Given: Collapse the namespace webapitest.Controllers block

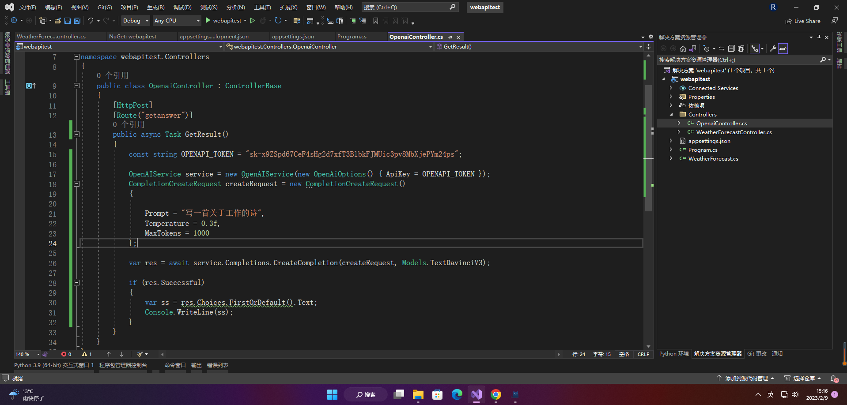Looking at the screenshot, I should pos(77,57).
